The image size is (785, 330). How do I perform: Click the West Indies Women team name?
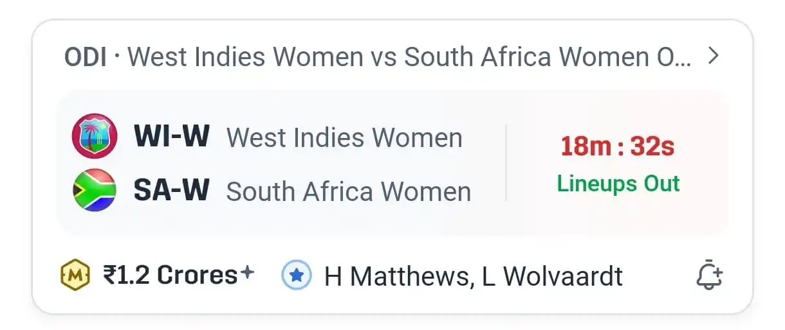click(344, 137)
